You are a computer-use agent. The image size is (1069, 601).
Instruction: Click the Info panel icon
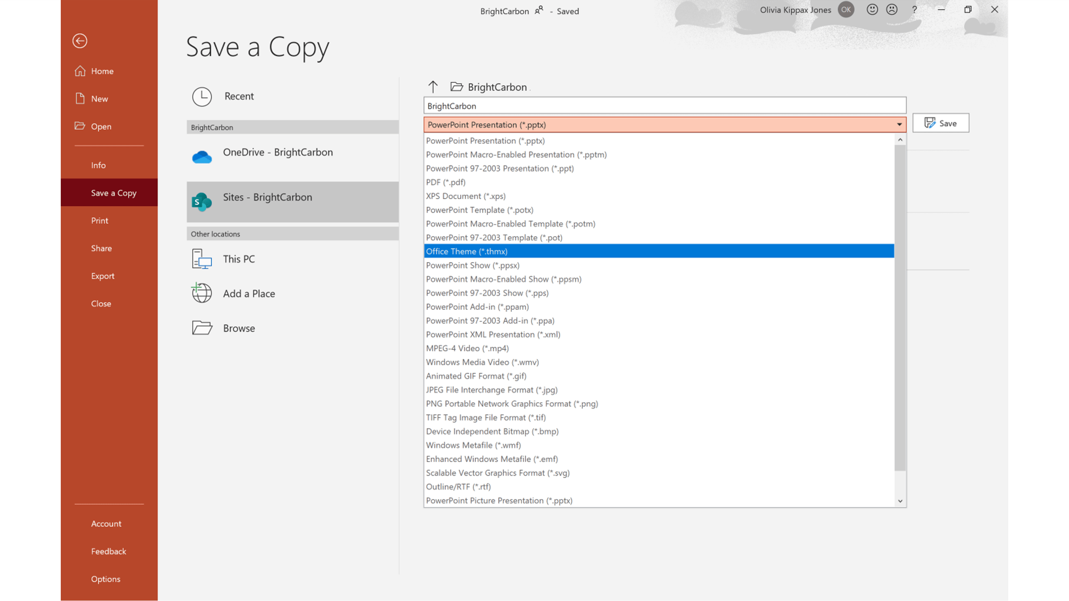click(x=98, y=164)
